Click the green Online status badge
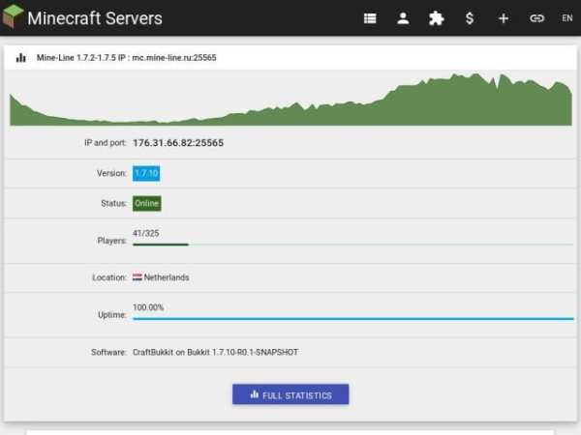 click(x=147, y=203)
